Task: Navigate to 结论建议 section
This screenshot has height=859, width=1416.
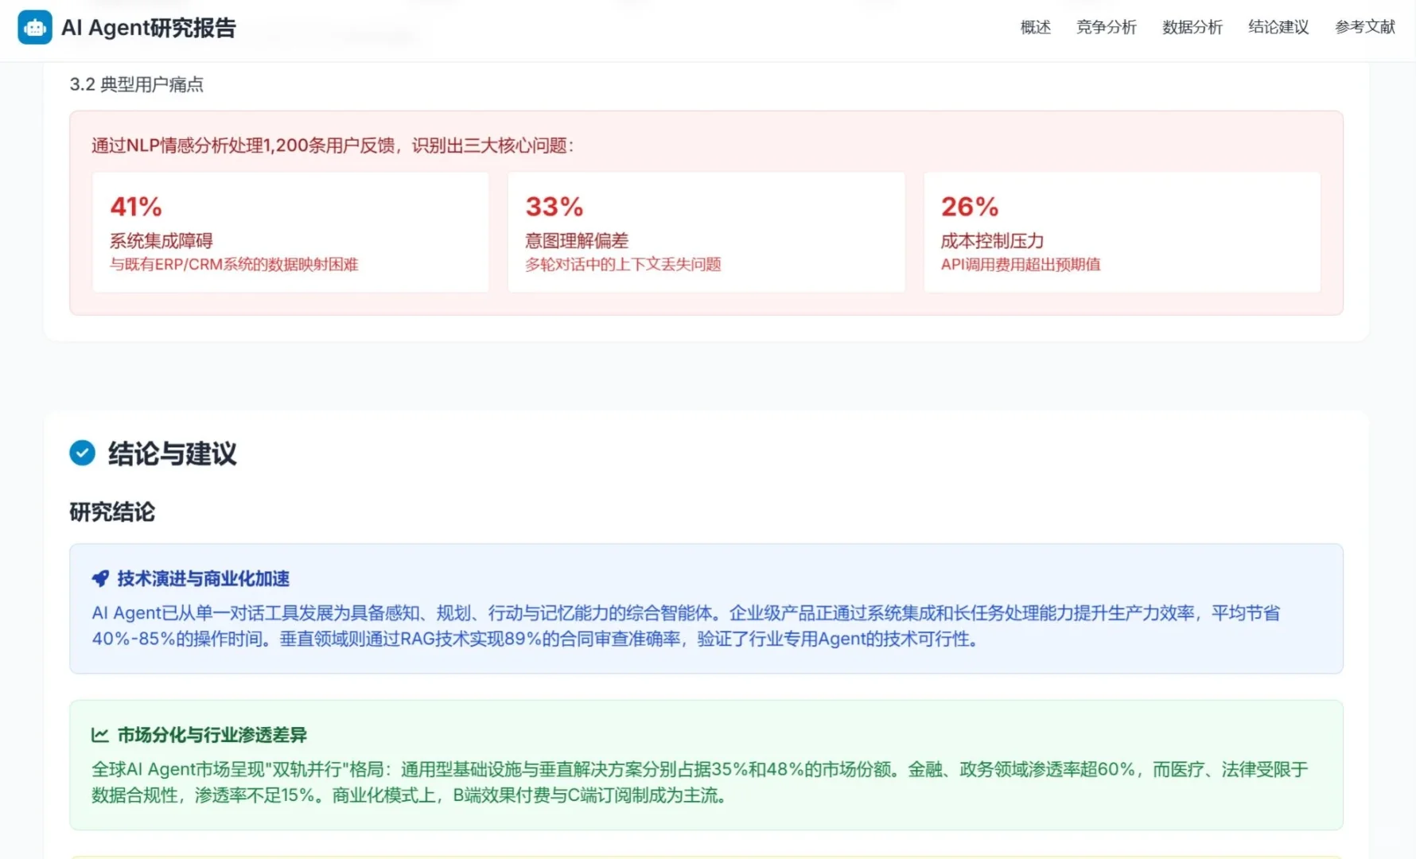Action: (x=1277, y=28)
